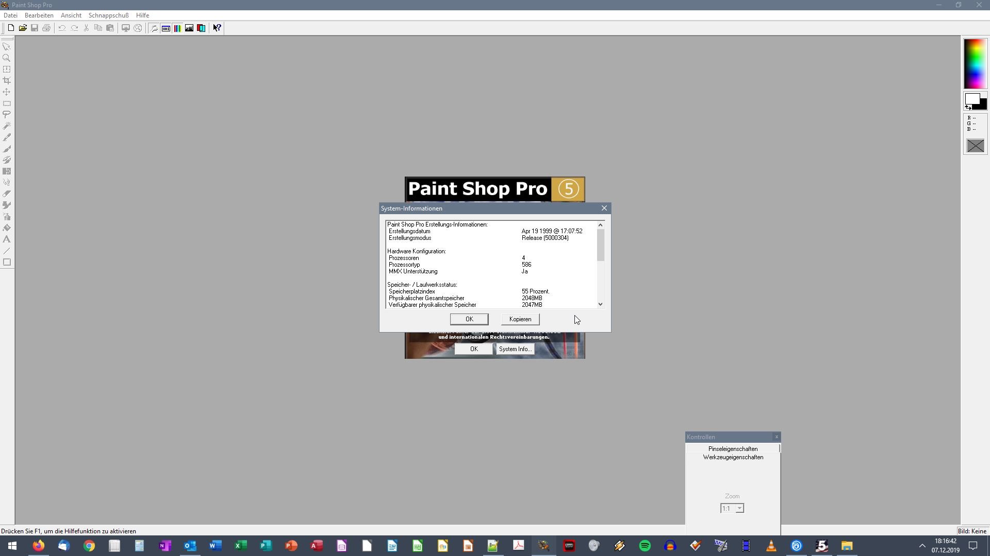Image resolution: width=990 pixels, height=556 pixels.
Task: Close the System-Informationen dialog
Action: pos(604,208)
